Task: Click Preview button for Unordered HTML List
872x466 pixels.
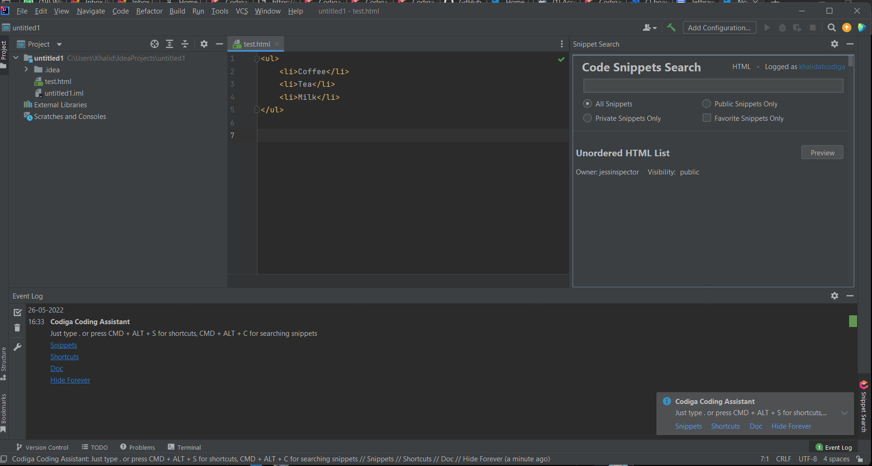Action: coord(822,153)
